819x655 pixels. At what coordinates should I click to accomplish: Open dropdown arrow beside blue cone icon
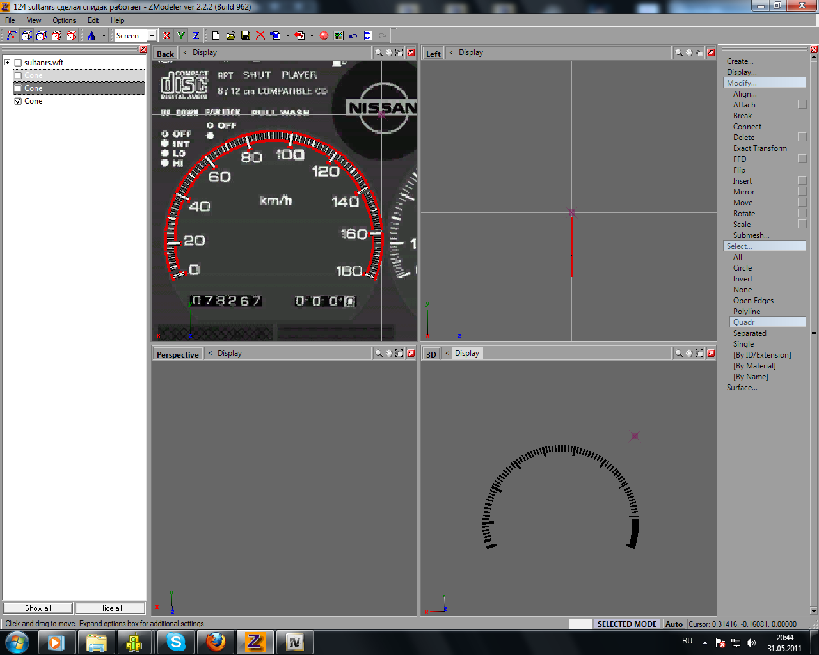pos(104,36)
